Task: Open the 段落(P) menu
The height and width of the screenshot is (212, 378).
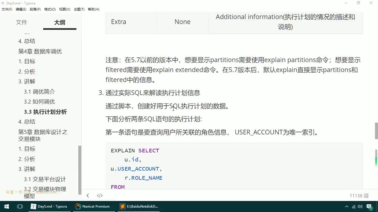Action: coord(35,9)
